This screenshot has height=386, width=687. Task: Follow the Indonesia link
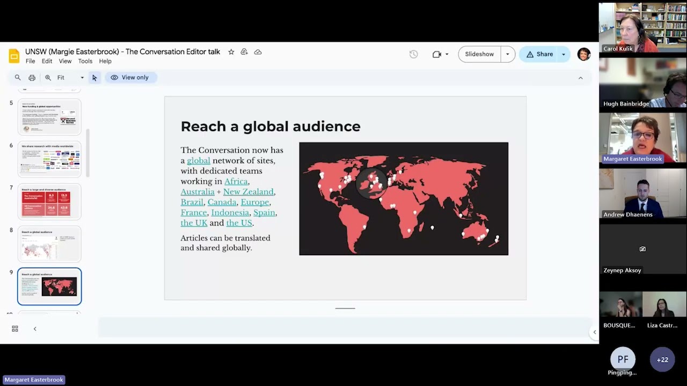pos(230,212)
